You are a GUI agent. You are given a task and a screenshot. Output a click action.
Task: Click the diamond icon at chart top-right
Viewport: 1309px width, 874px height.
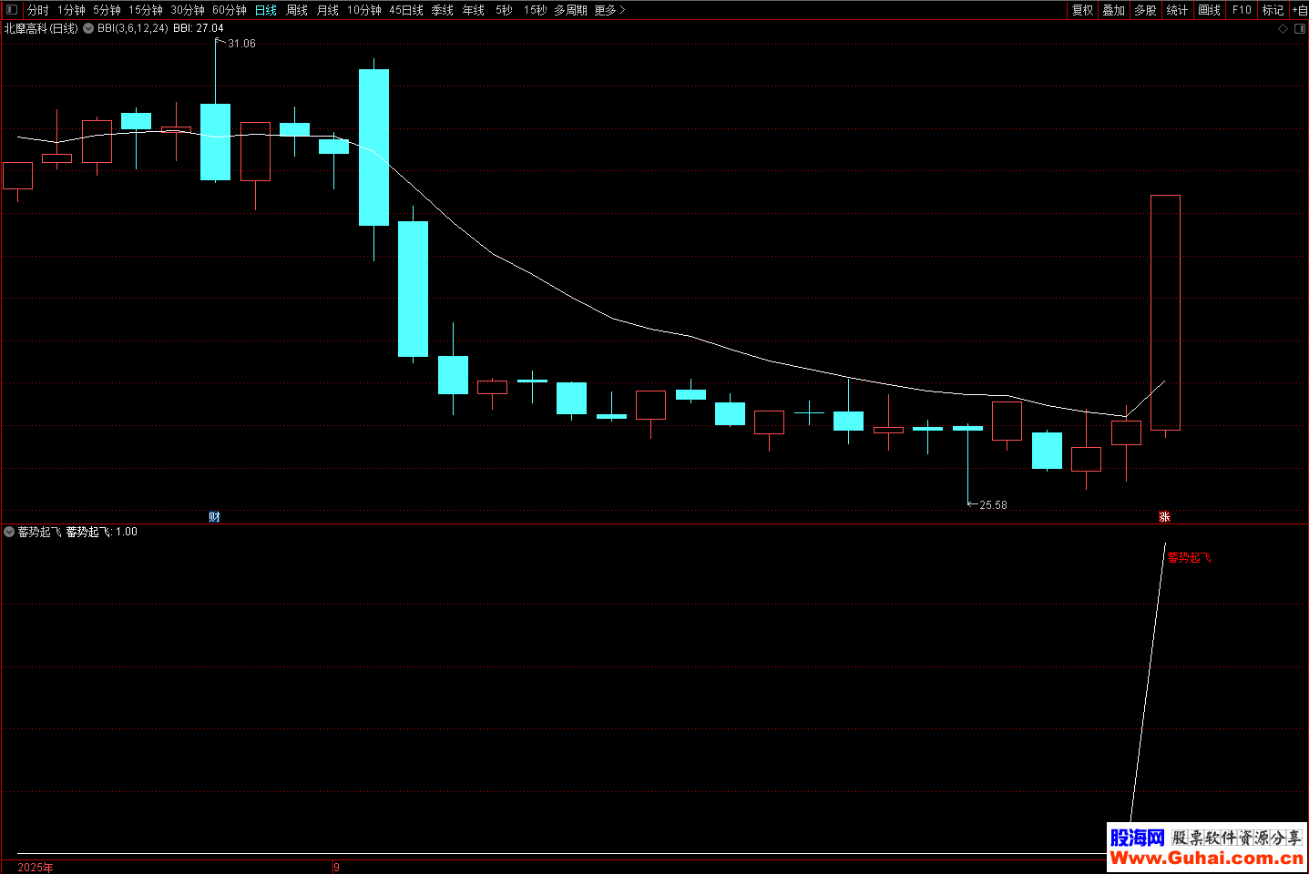(1283, 28)
